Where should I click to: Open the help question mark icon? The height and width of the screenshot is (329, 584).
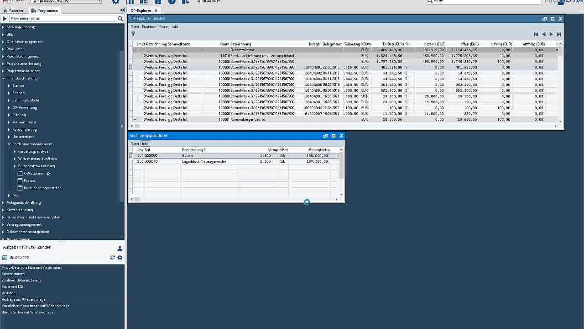click(x=172, y=2)
